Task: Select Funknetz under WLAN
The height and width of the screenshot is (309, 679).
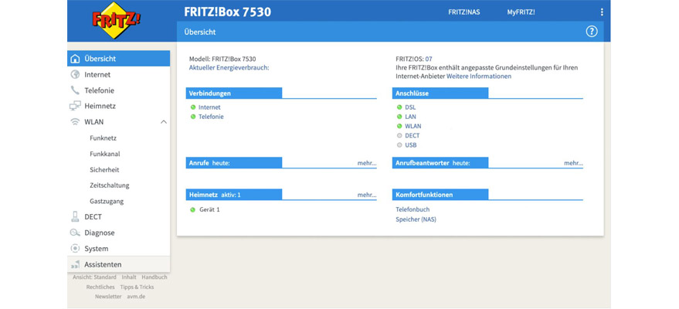Action: [103, 138]
